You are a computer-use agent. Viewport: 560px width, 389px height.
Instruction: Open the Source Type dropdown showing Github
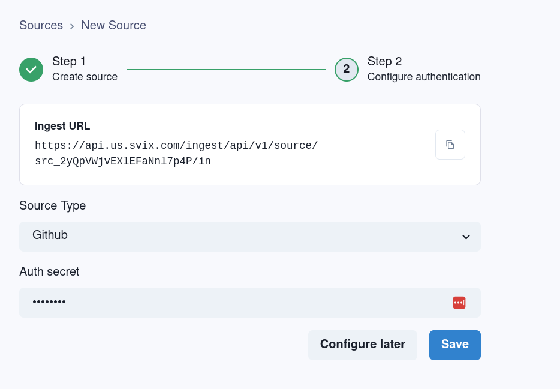click(240, 236)
